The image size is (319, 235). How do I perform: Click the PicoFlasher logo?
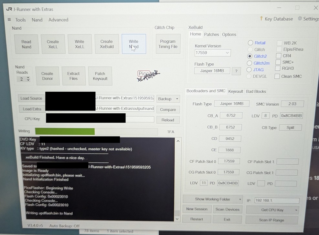(148, 76)
